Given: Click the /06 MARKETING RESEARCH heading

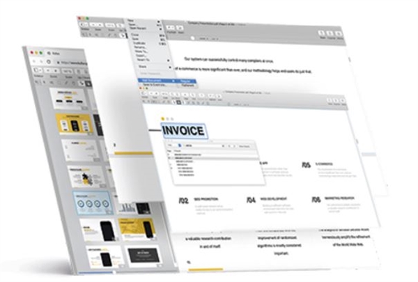Looking at the screenshot, I should pos(333,199).
